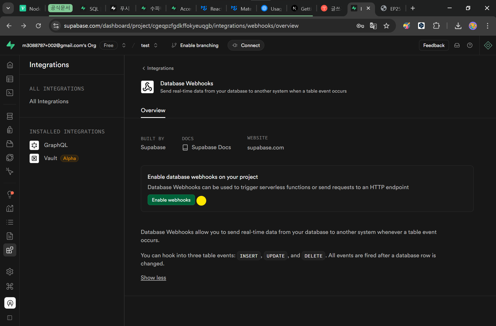Click the org name m3088787+002@gmail.com's Org

coord(59,45)
